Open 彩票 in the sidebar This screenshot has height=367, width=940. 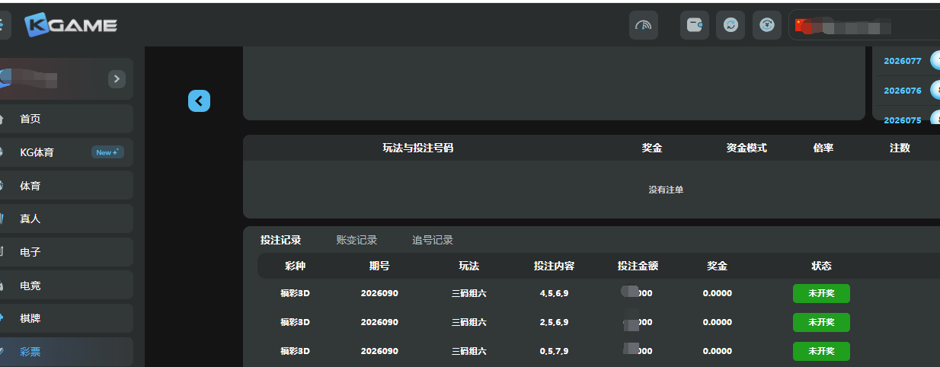66,352
